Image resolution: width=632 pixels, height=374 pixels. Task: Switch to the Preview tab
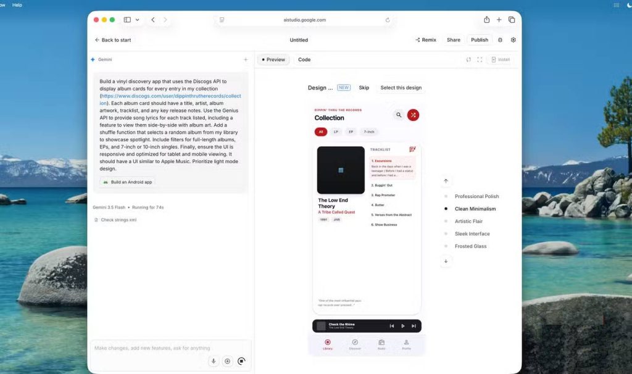[273, 60]
